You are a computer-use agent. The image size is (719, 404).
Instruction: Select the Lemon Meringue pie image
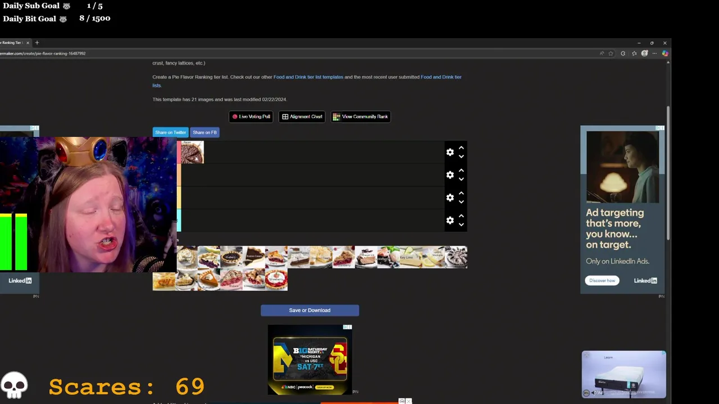point(433,257)
